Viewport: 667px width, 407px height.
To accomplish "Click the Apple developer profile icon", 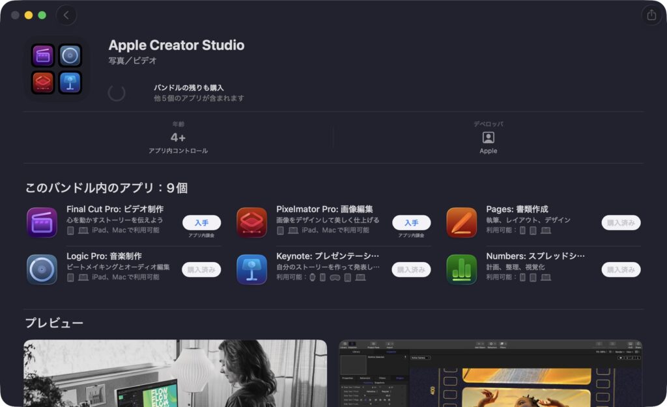I will 488,137.
